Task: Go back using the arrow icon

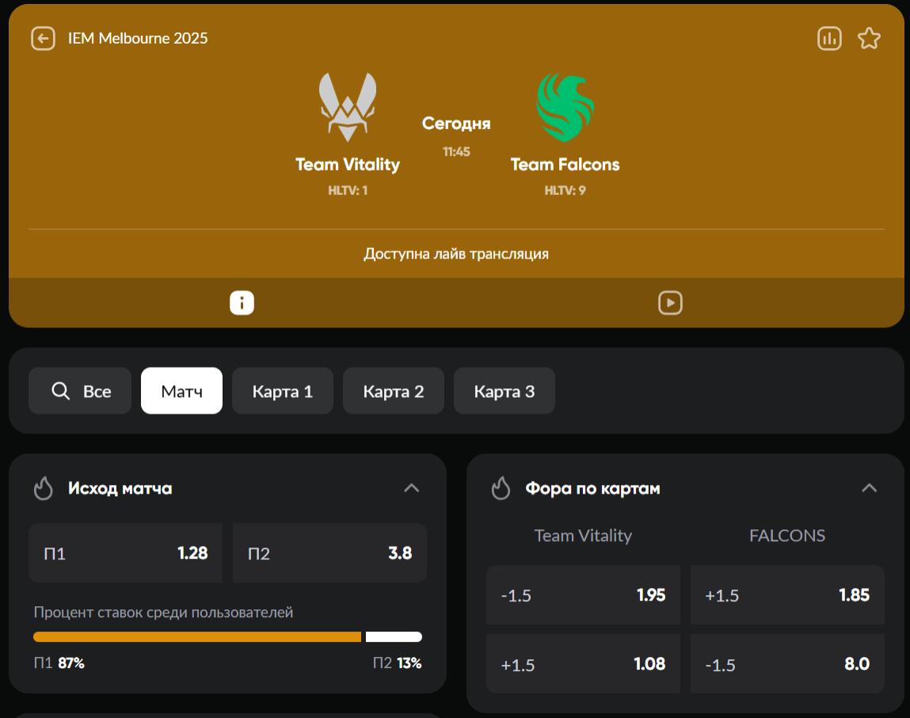Action: [43, 39]
